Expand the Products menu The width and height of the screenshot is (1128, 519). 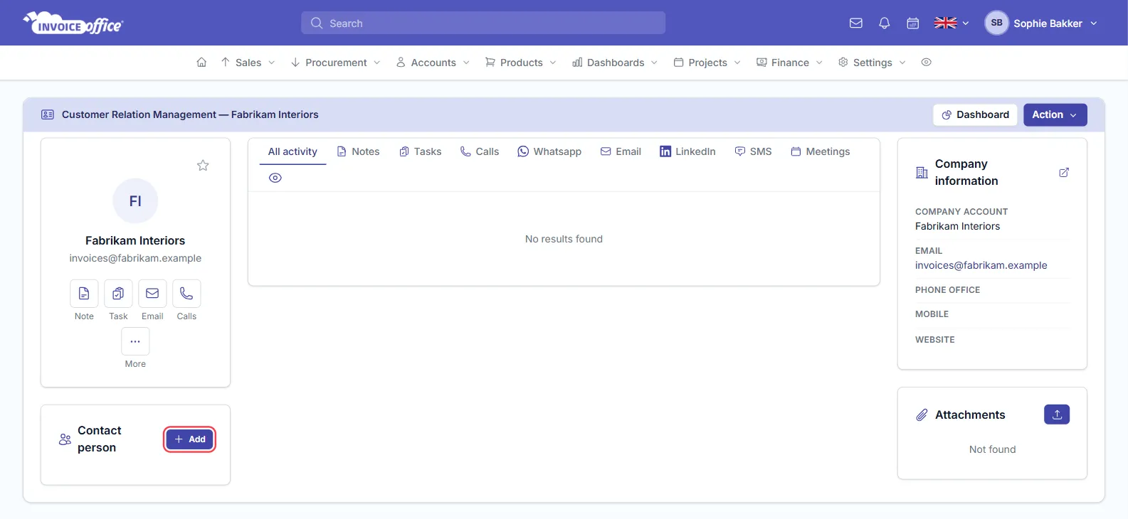click(x=521, y=62)
